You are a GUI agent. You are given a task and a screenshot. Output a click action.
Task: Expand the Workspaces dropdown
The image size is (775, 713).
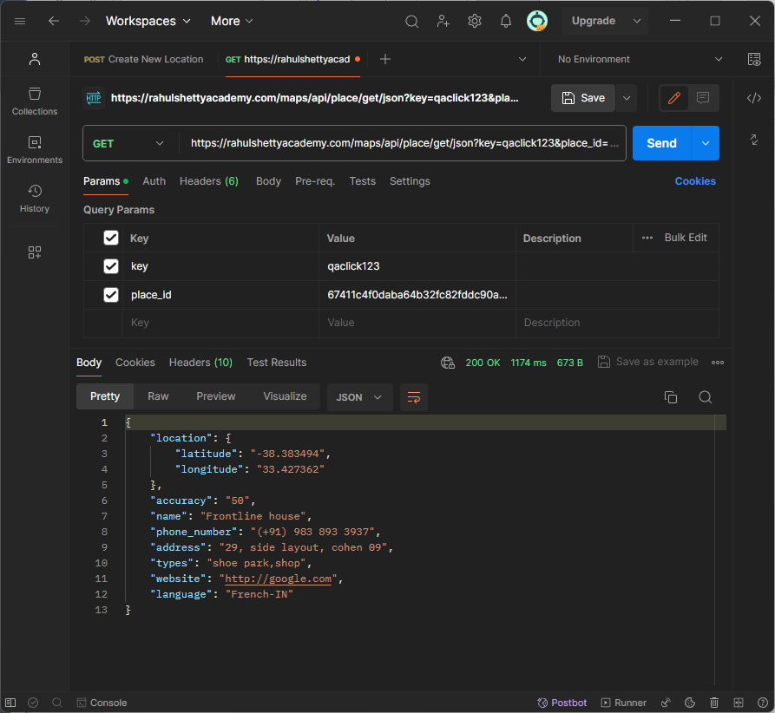(x=148, y=21)
